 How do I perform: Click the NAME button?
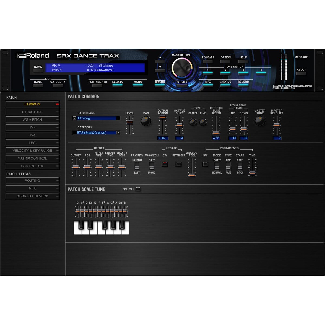38,70
